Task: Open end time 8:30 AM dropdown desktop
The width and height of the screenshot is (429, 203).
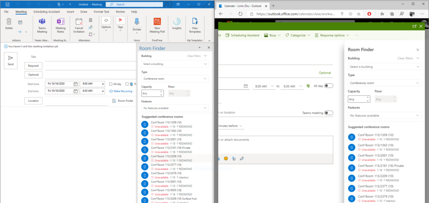Action: 103,91
